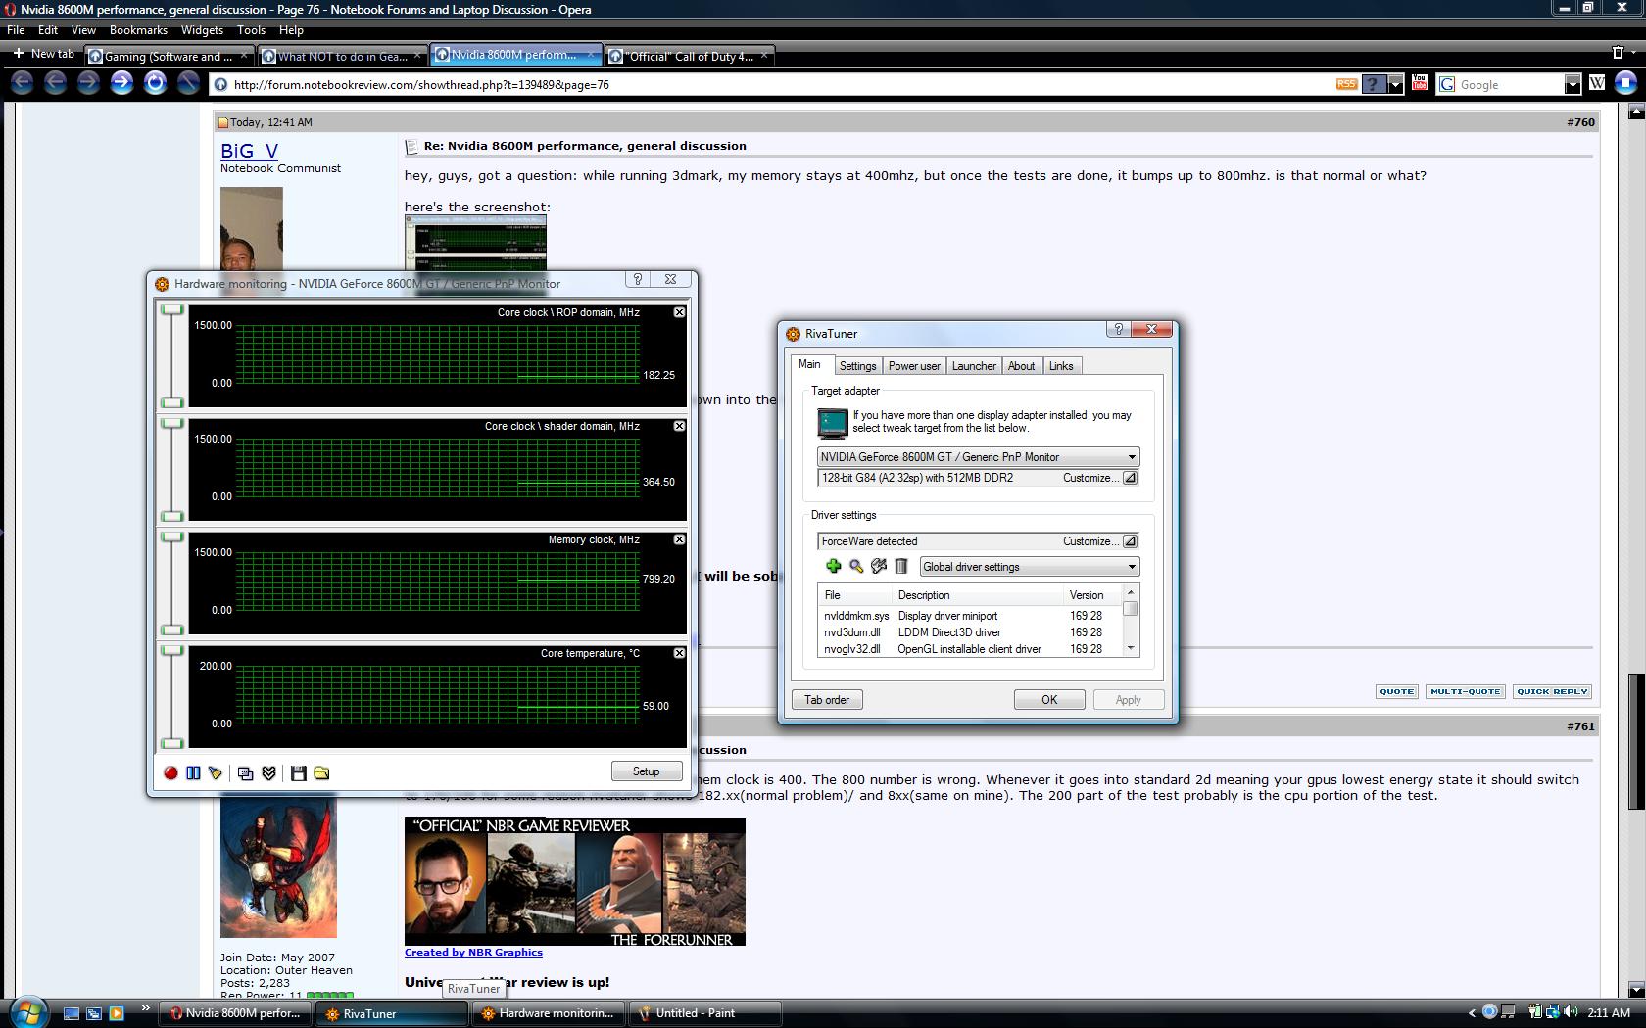Open Created by NBR Graphics link

pos(473,952)
